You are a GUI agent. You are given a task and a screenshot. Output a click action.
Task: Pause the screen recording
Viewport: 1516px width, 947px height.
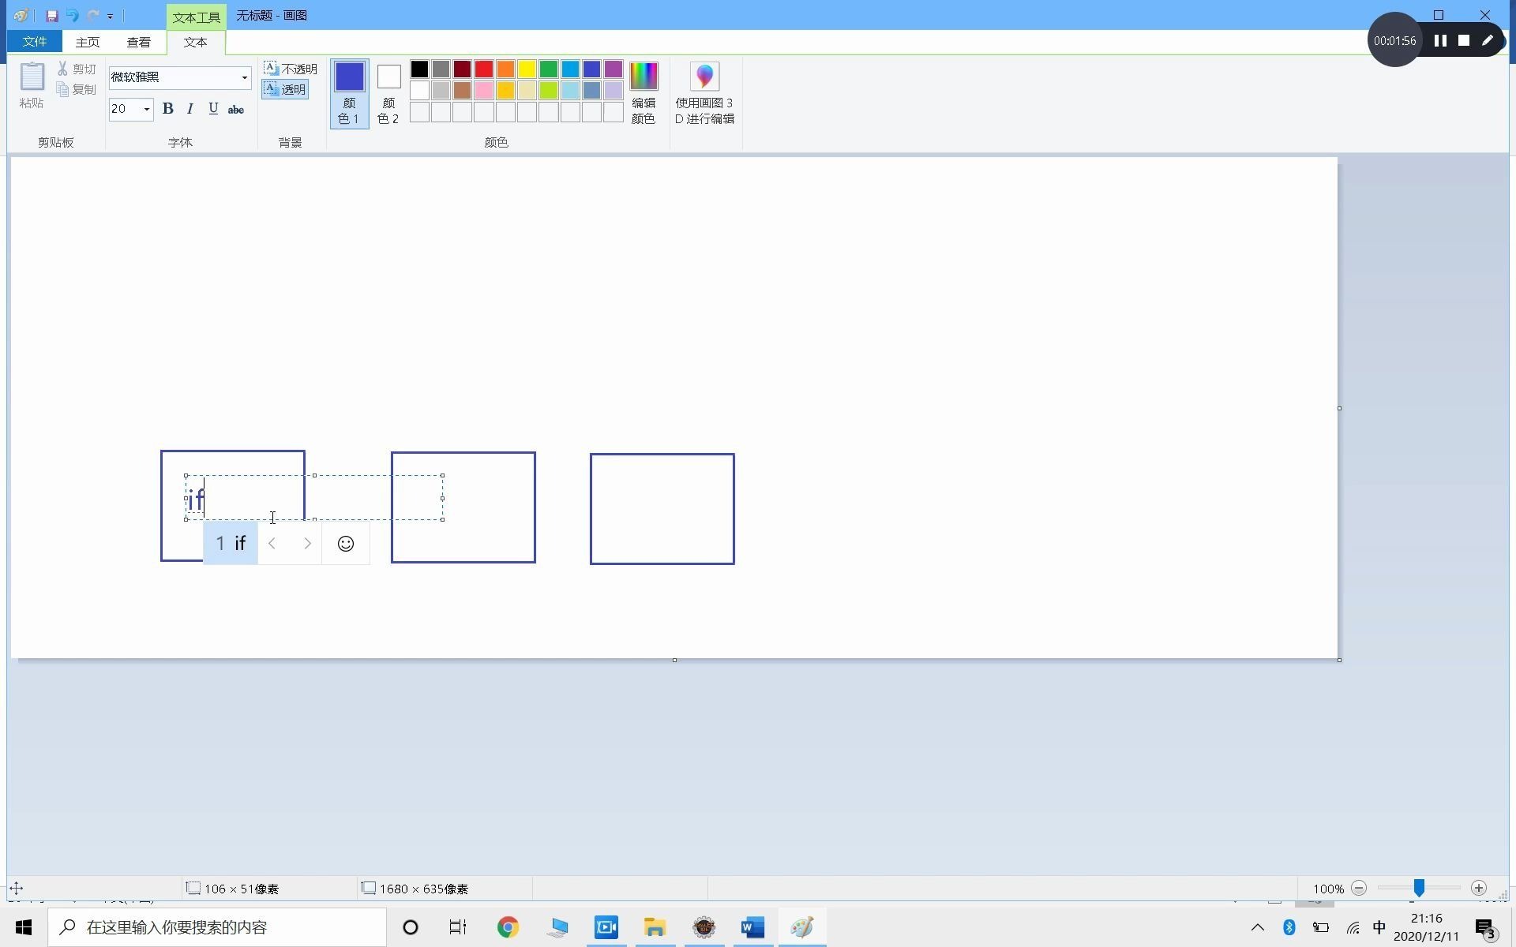[x=1440, y=40]
